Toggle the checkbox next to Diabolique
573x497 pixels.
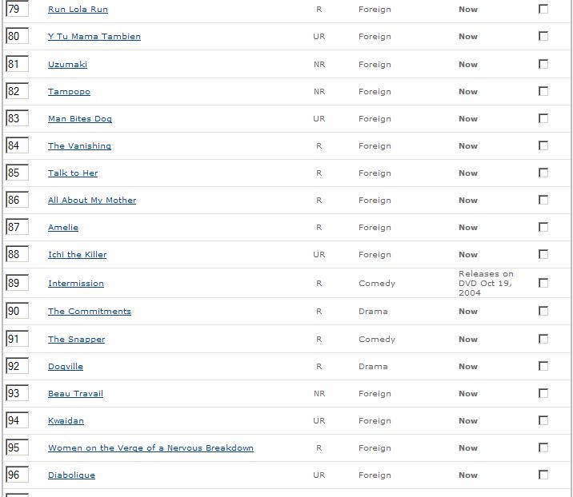coord(543,475)
